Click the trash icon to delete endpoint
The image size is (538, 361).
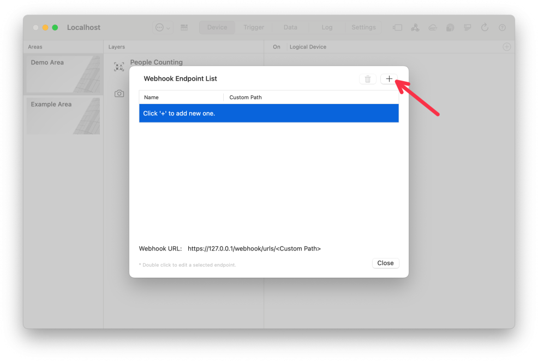tap(367, 79)
